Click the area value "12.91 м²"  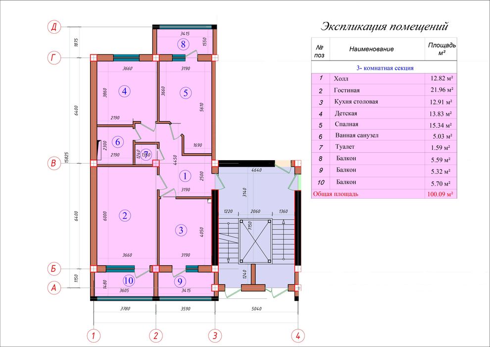click(x=441, y=102)
